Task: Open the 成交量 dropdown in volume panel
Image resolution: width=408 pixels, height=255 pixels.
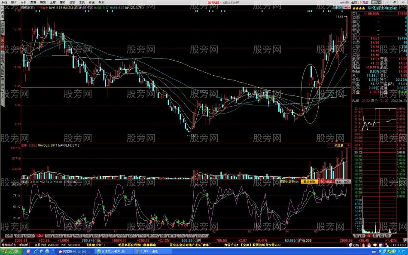Action: point(339,145)
